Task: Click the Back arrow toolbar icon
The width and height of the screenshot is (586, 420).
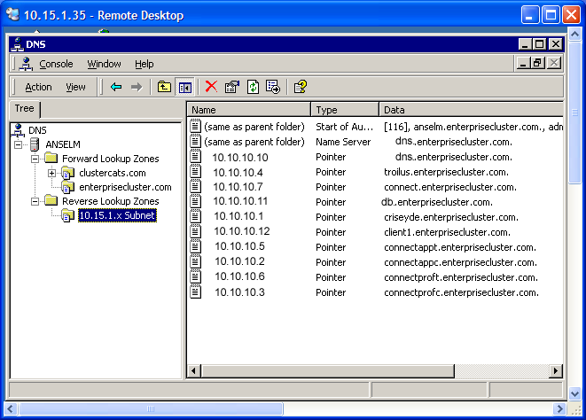Action: (x=116, y=87)
